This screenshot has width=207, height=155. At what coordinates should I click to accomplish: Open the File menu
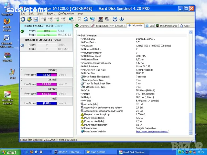tap(23, 14)
